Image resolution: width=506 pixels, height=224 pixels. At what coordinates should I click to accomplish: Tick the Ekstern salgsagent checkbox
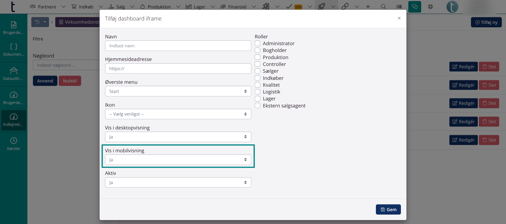(x=258, y=106)
